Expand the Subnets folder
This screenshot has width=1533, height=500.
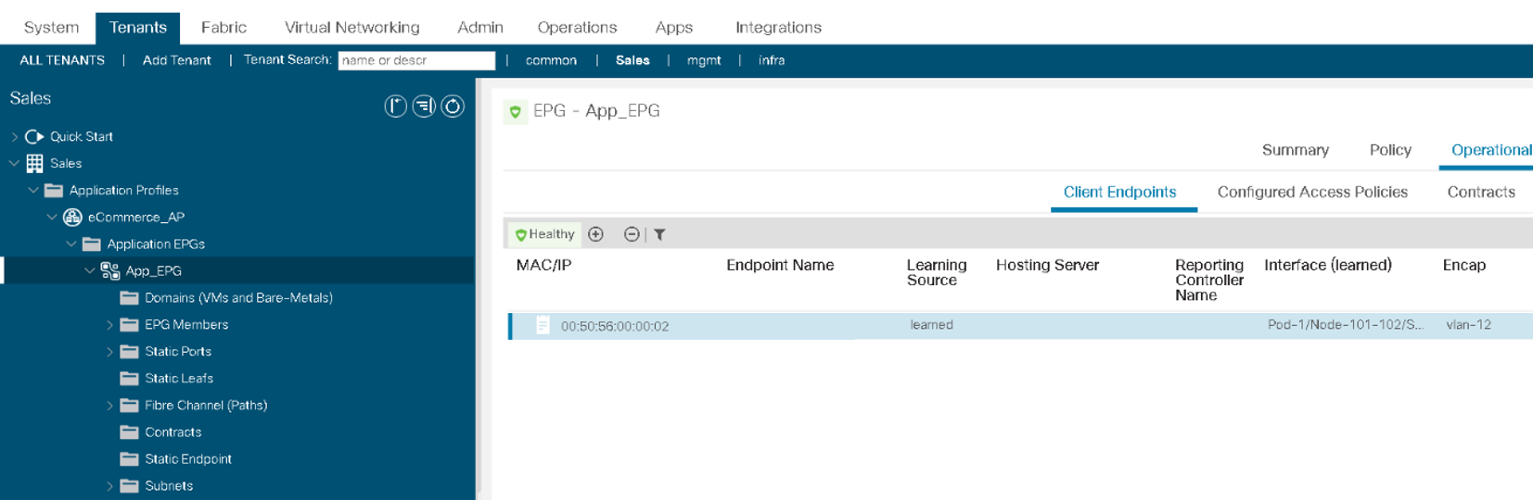[x=109, y=486]
